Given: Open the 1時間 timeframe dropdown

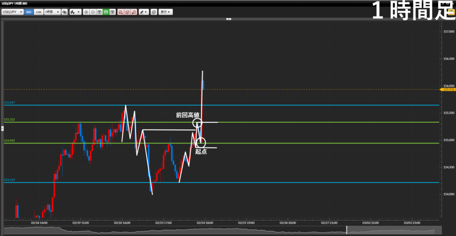Looking at the screenshot, I should 52,12.
